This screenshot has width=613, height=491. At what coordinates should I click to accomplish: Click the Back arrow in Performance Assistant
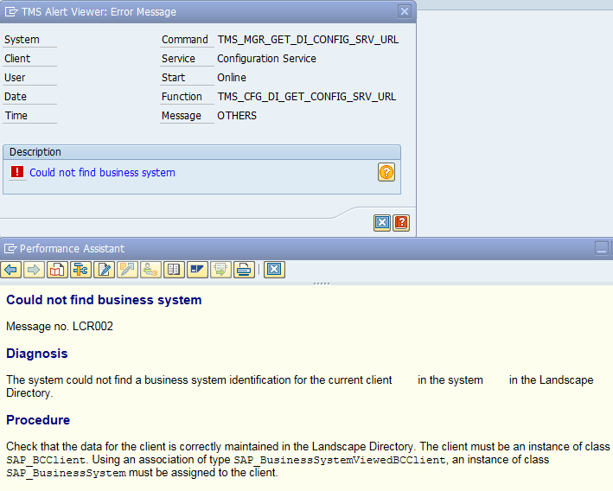click(11, 270)
